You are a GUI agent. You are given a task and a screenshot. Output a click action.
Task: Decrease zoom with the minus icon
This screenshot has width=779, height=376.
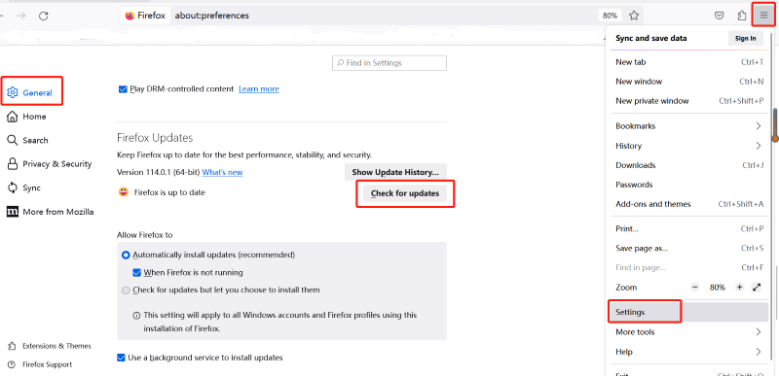pos(695,288)
